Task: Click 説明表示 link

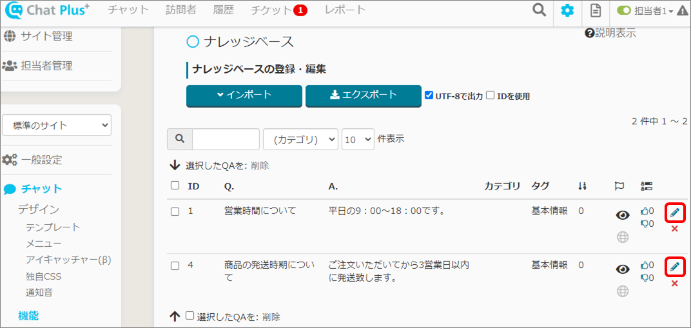Action: [x=615, y=33]
